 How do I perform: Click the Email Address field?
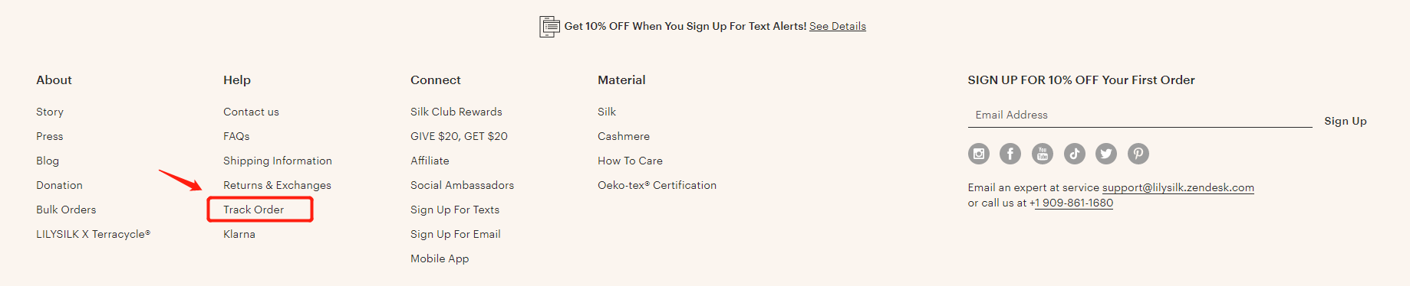1140,115
